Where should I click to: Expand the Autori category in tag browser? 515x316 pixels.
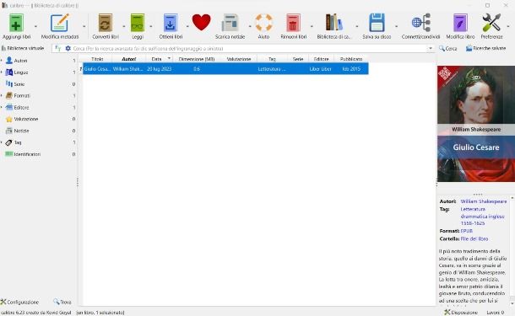(2, 61)
